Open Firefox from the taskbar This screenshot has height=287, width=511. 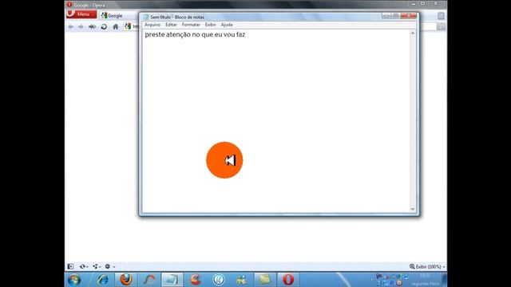click(x=126, y=280)
